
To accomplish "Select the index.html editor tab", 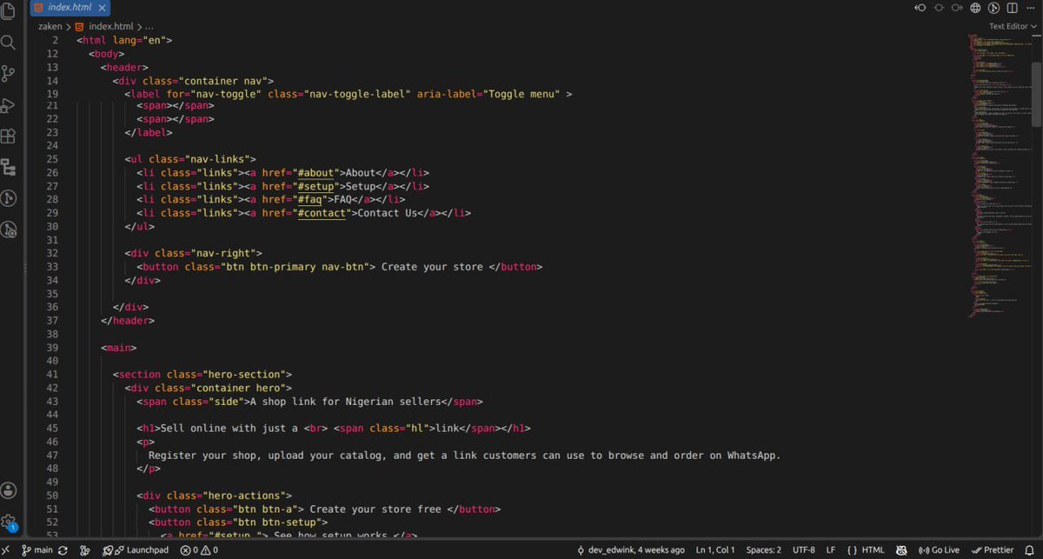I will coord(63,8).
